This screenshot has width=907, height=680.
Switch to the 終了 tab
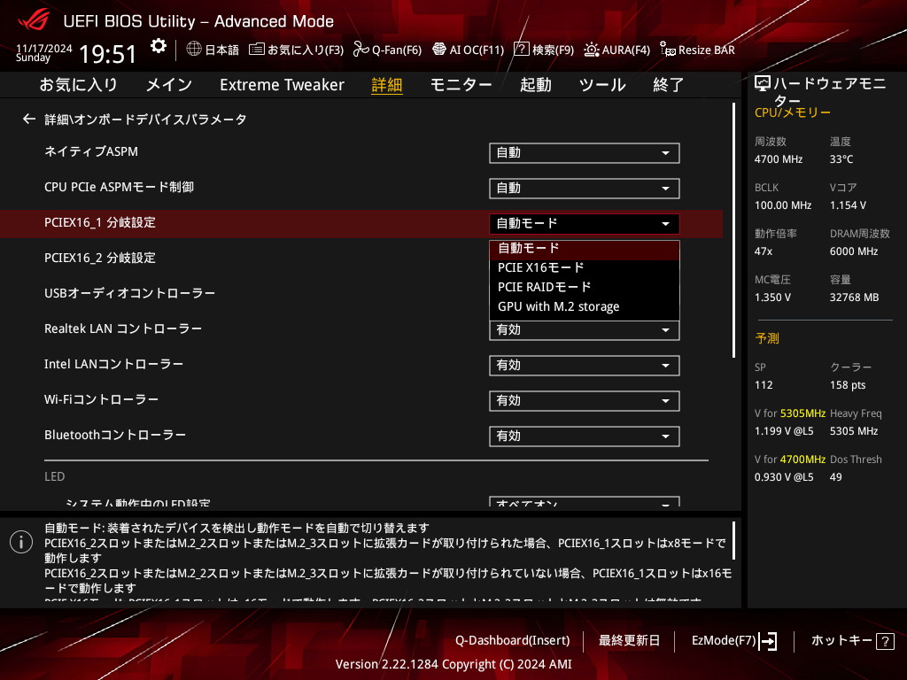pyautogui.click(x=669, y=85)
